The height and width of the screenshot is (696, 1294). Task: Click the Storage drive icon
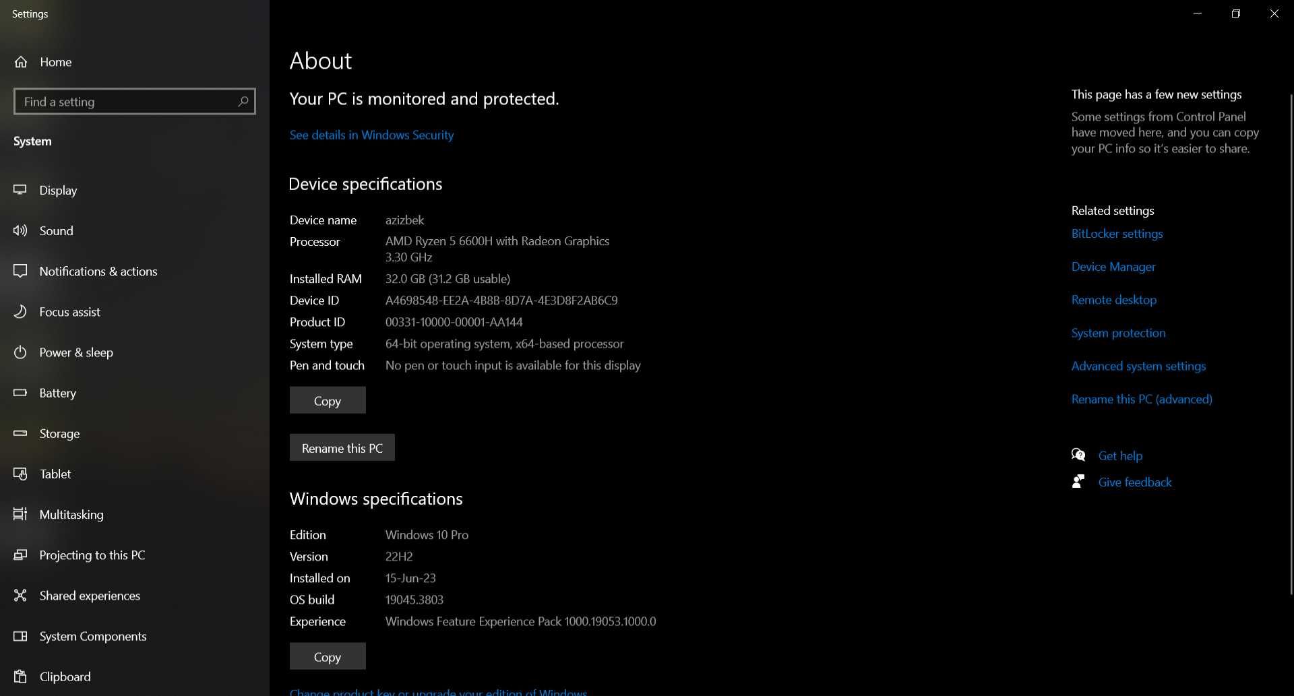tap(20, 433)
